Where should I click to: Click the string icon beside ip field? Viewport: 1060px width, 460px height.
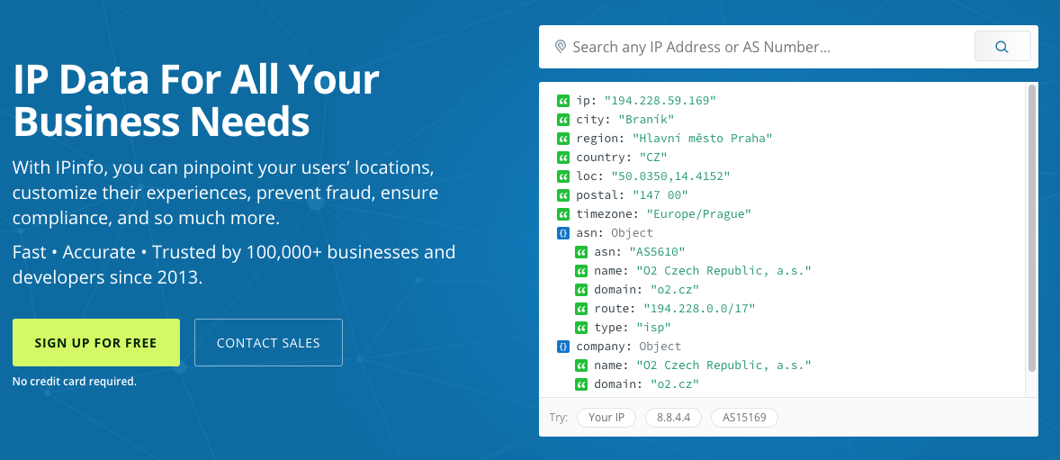point(563,101)
